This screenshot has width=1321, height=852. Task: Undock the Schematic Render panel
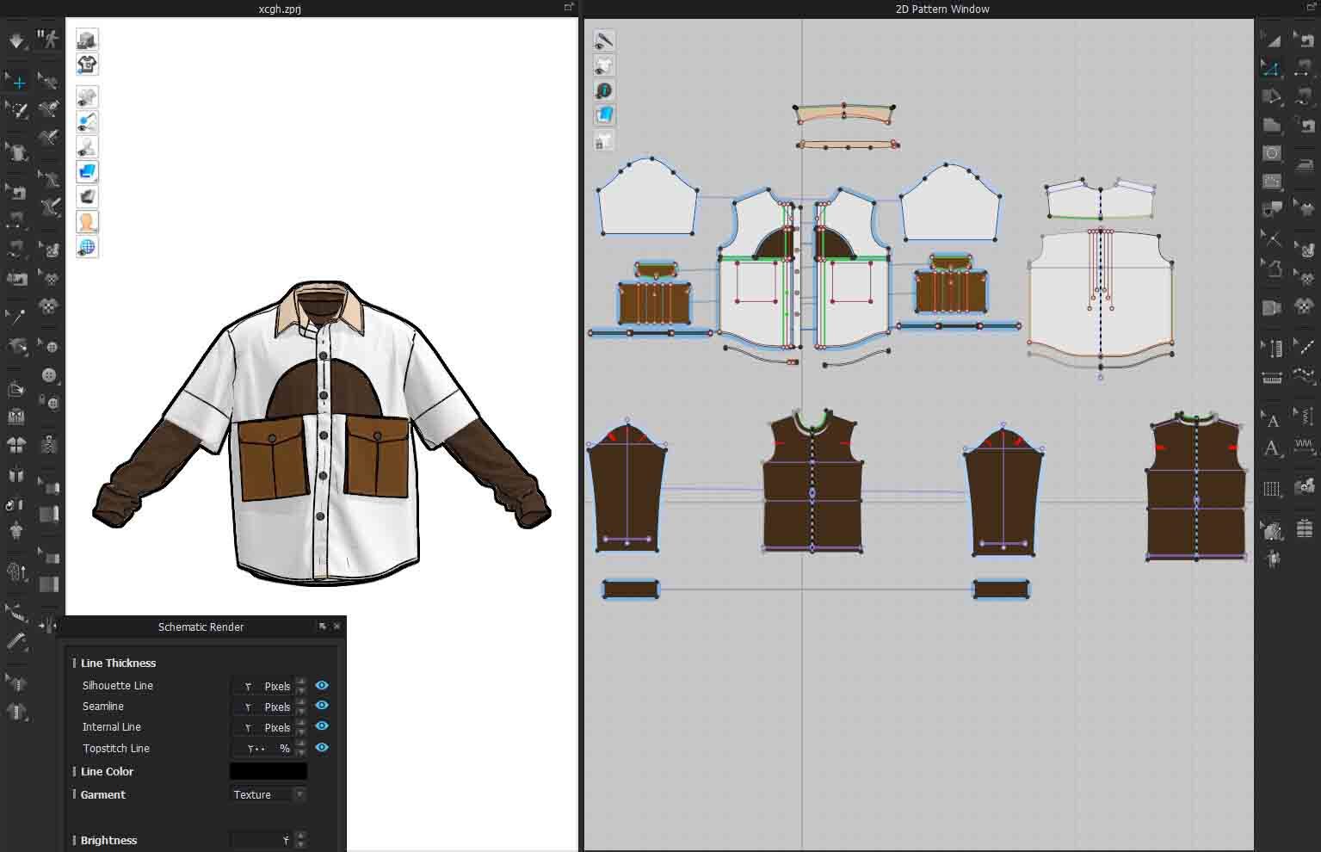point(323,627)
